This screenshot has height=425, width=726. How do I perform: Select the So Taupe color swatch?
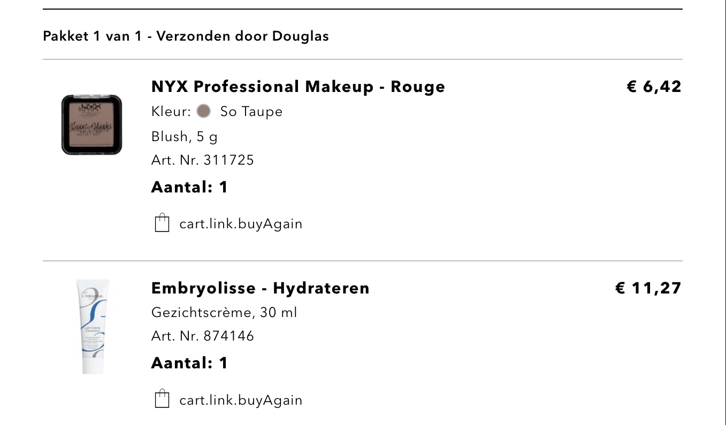(x=203, y=111)
